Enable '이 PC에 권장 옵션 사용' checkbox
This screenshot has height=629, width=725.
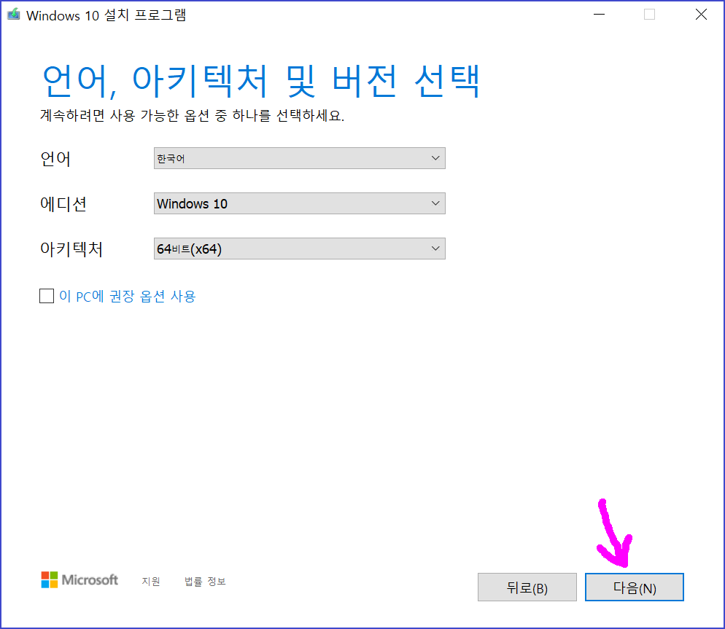[x=47, y=296]
